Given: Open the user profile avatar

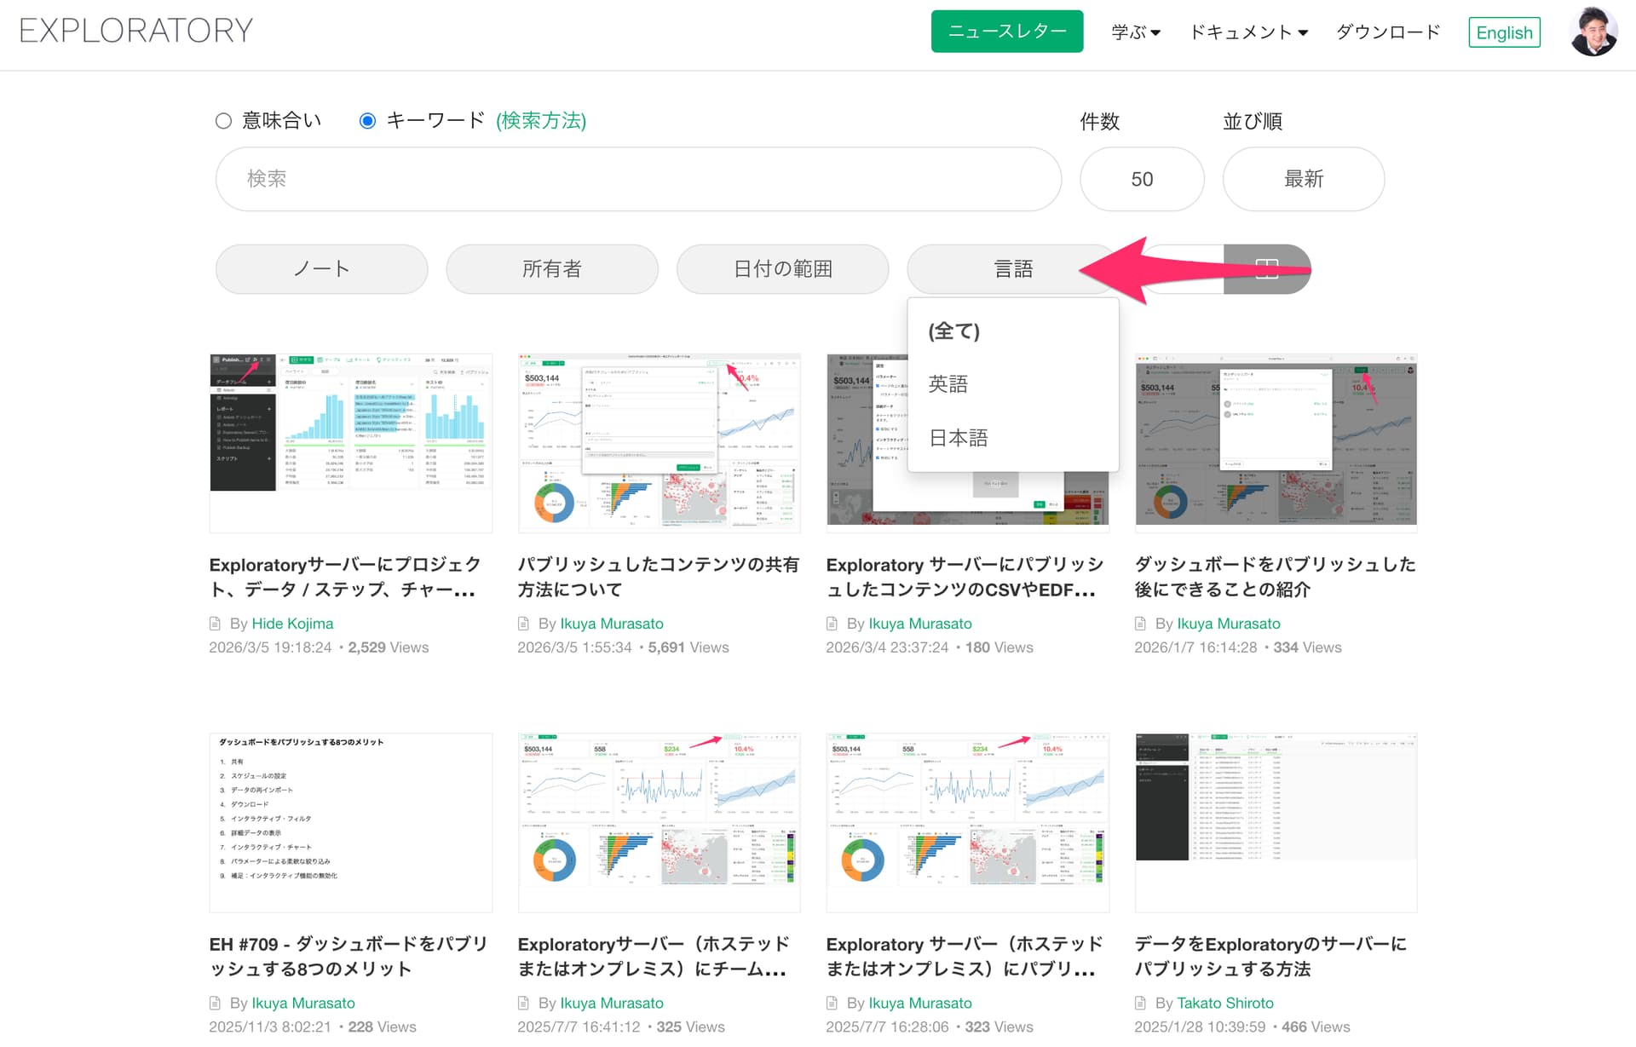Looking at the screenshot, I should tap(1593, 32).
